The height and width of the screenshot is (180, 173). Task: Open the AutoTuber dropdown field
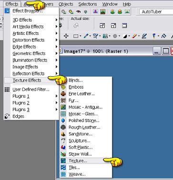point(156,12)
